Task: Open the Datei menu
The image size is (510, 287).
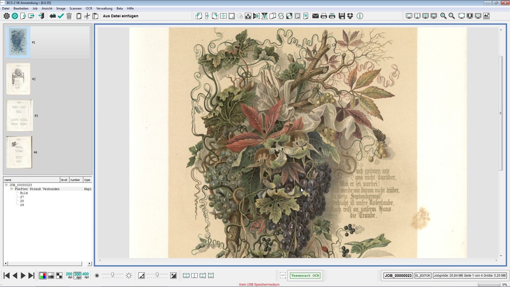Action: (6, 8)
